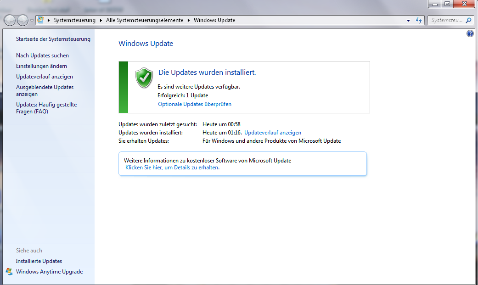Click the Control Panel icon in address bar
This screenshot has height=285, width=478.
tap(40, 20)
